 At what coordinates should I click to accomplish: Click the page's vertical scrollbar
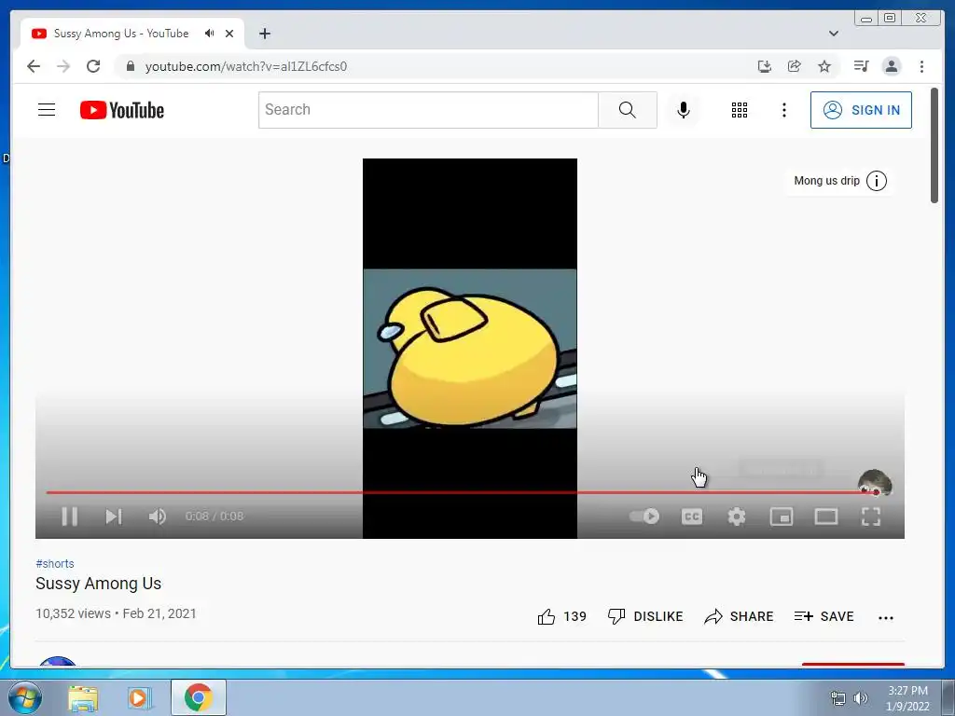(x=934, y=146)
